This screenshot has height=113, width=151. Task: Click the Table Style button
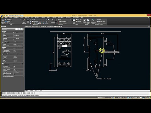tap(78, 19)
